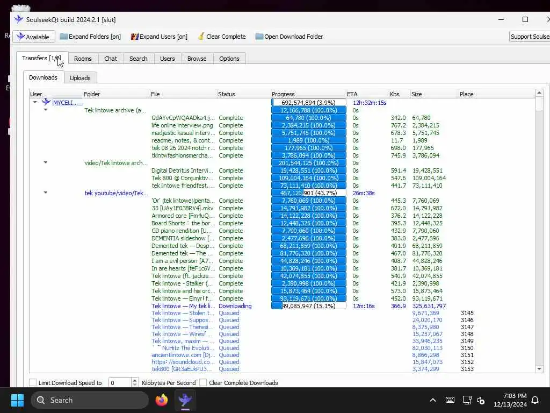The height and width of the screenshot is (413, 550).
Task: Switch to the Rooms tab
Action: click(83, 59)
